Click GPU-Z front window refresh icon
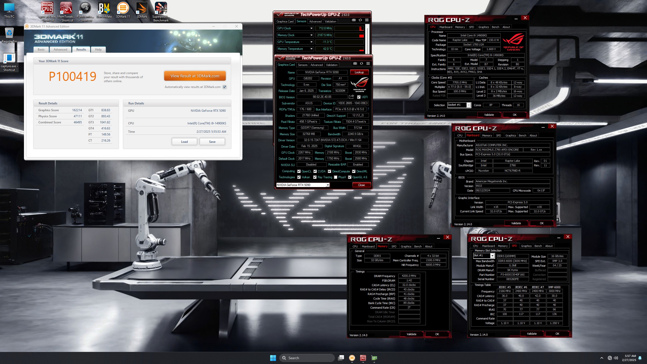This screenshot has width=647, height=364. click(x=361, y=63)
